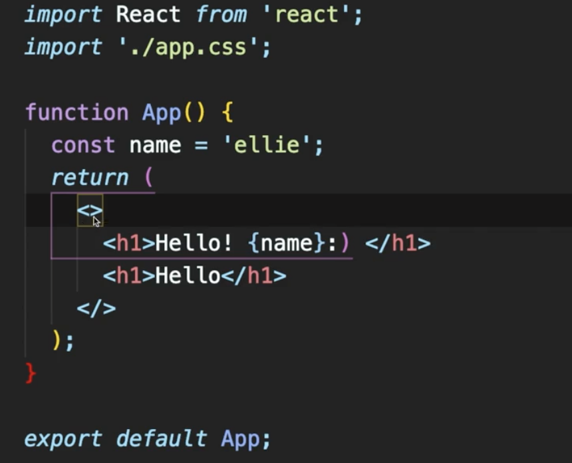Place cursor on the React identifier

point(148,14)
